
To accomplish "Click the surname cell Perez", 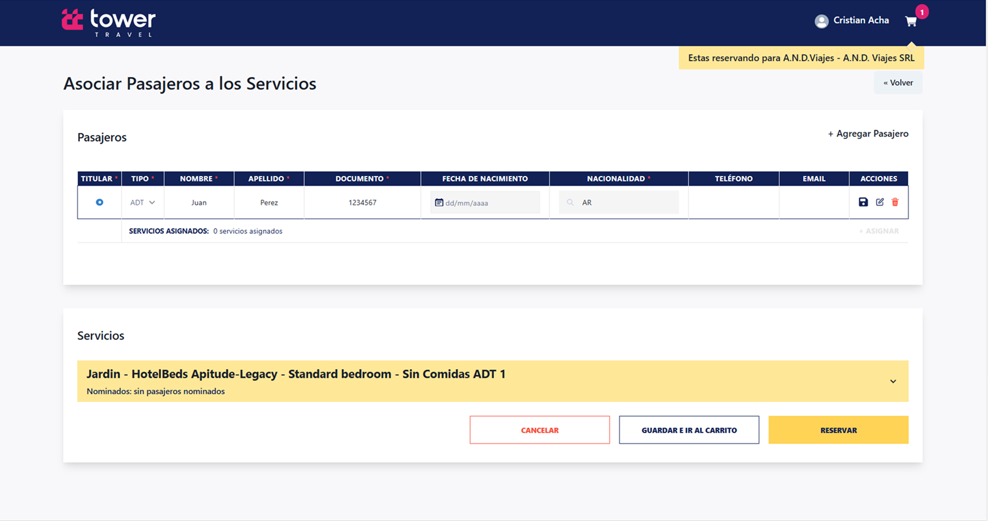I will click(269, 202).
